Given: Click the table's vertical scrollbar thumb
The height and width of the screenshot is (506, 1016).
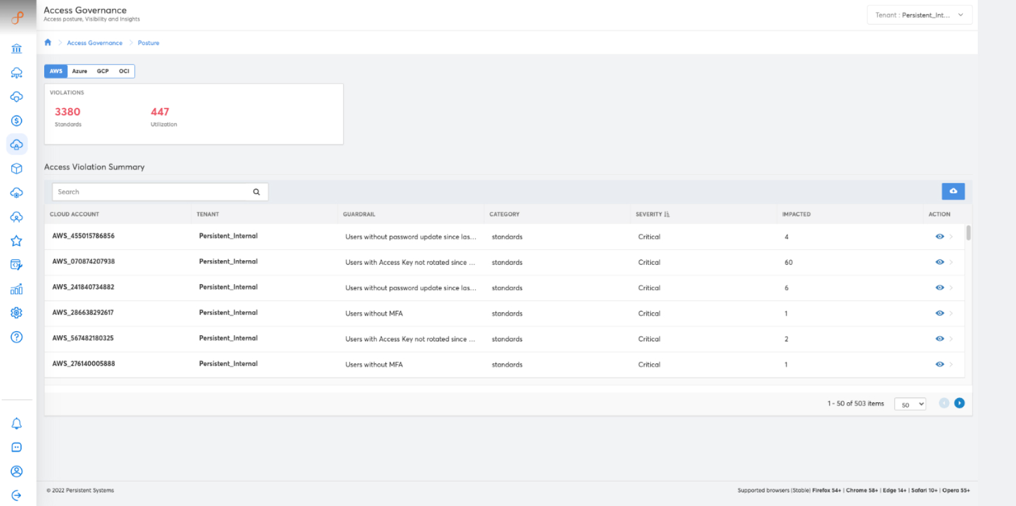Looking at the screenshot, I should tap(968, 233).
